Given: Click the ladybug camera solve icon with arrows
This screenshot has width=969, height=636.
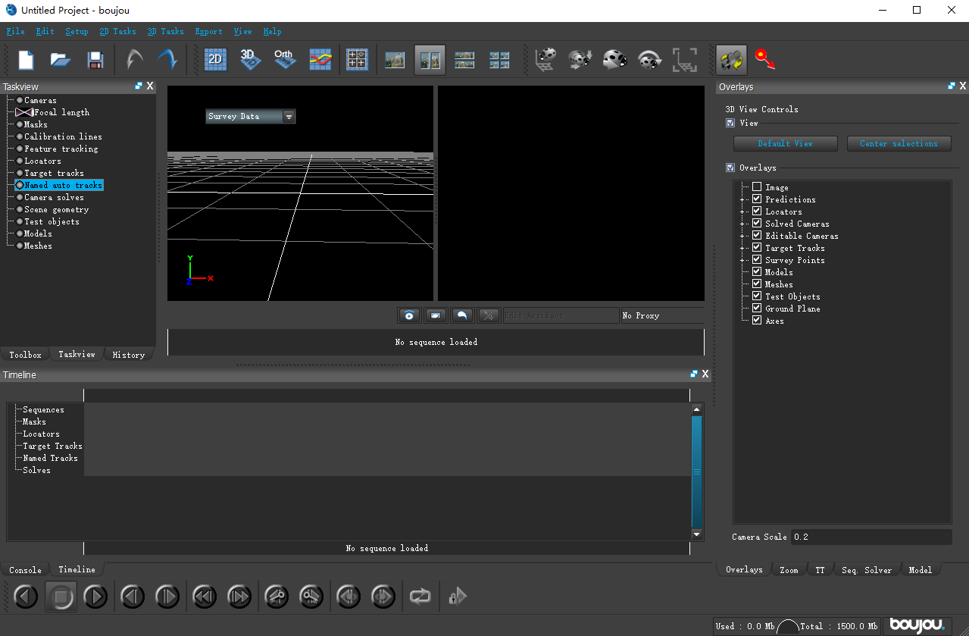Looking at the screenshot, I should pyautogui.click(x=580, y=60).
